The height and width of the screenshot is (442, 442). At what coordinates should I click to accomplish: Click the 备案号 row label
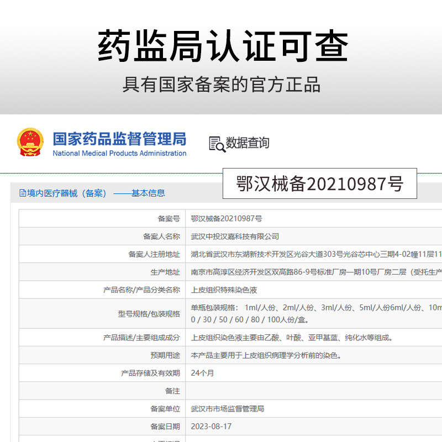click(x=169, y=218)
